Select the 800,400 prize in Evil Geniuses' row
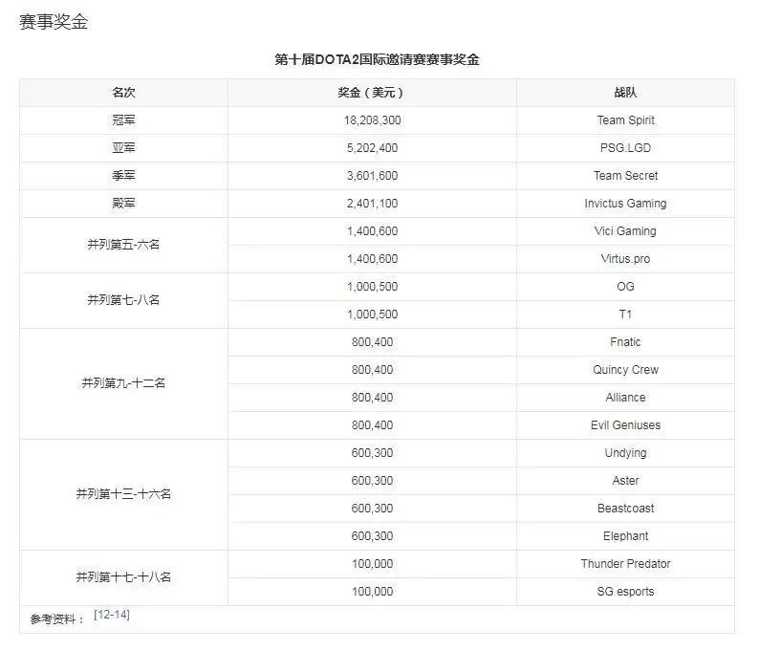The height and width of the screenshot is (651, 759). [x=372, y=425]
